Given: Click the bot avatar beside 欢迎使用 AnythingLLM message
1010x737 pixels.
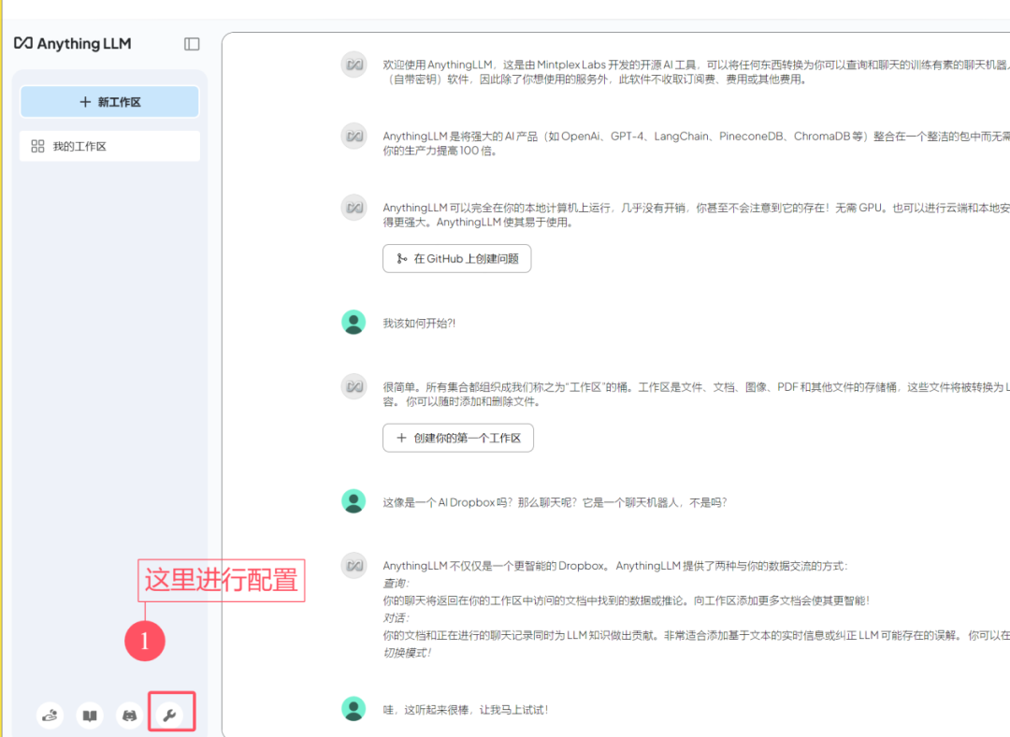Looking at the screenshot, I should click(x=353, y=65).
